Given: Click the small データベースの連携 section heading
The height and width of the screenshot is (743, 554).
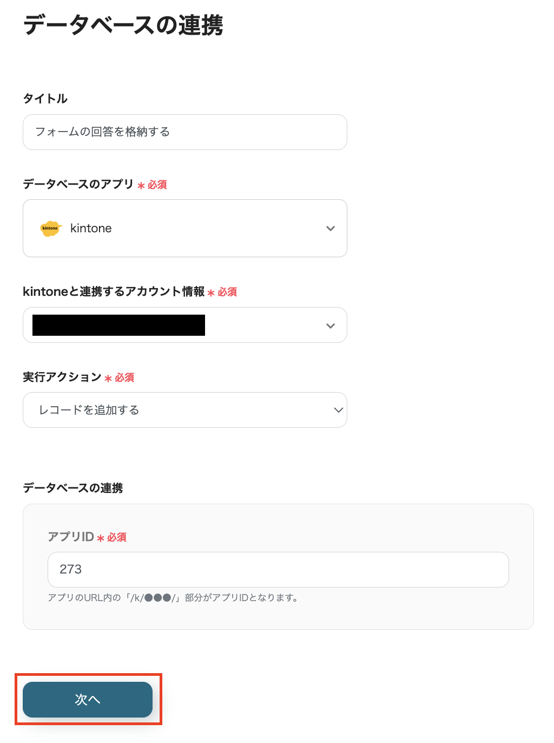Looking at the screenshot, I should [x=73, y=488].
